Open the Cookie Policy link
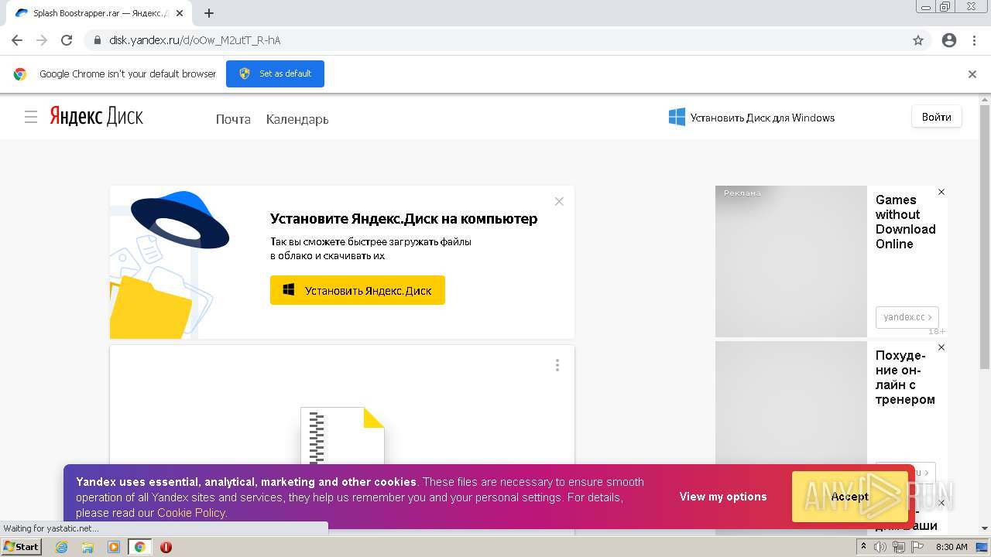991x557 pixels. (x=191, y=513)
